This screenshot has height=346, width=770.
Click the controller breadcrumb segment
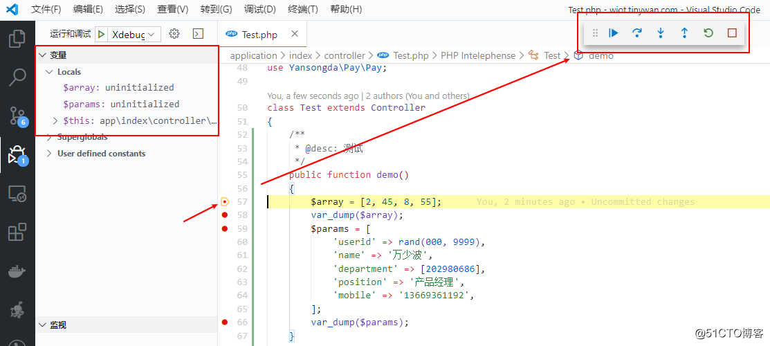[345, 55]
